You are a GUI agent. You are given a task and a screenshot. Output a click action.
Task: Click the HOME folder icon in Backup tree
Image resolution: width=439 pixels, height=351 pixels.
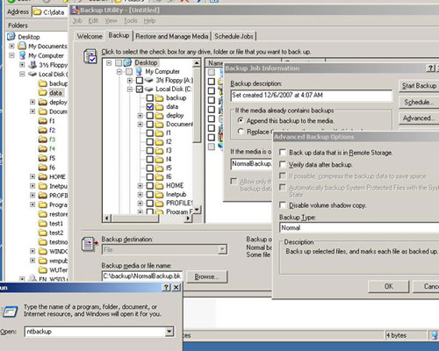tap(159, 185)
